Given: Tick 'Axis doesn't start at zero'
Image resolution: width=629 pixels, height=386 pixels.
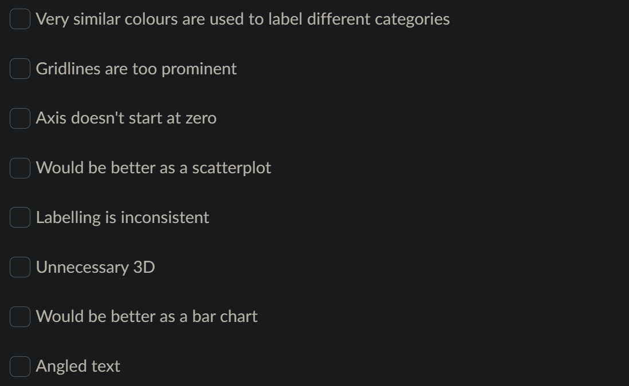Looking at the screenshot, I should tap(19, 118).
